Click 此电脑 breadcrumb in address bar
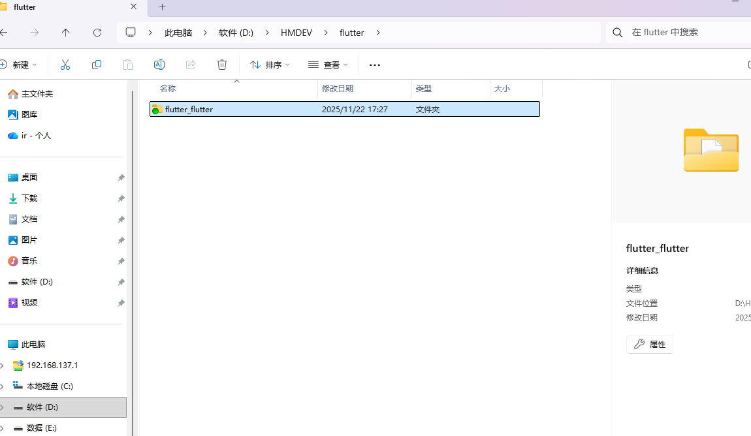 click(178, 33)
